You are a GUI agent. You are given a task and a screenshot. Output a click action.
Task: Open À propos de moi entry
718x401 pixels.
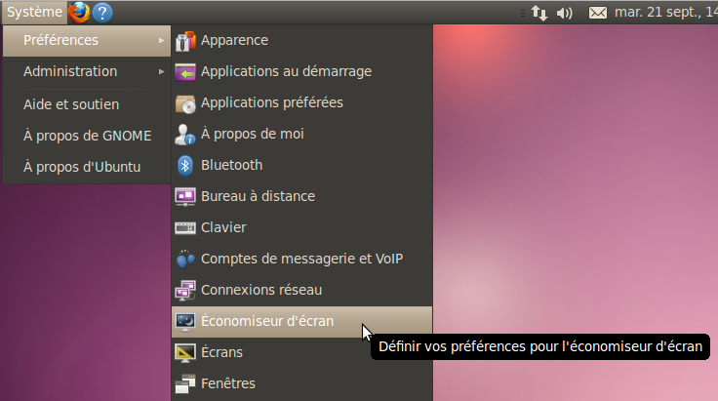301,134
